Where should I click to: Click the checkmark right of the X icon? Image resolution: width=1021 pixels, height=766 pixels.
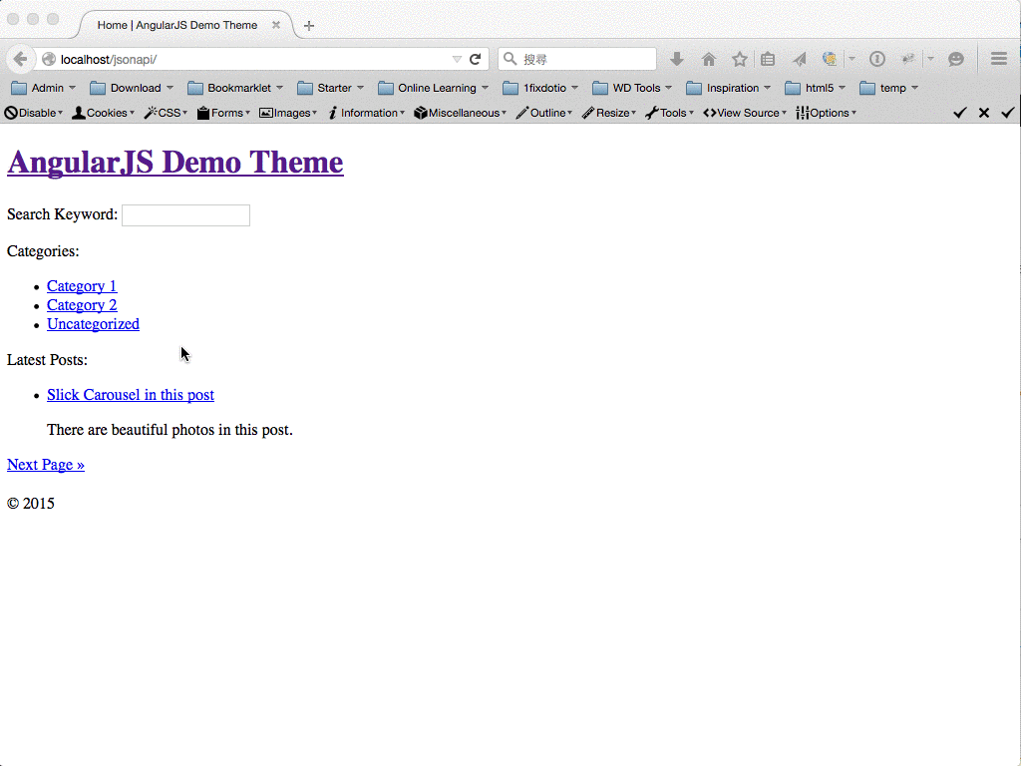[x=1008, y=113]
